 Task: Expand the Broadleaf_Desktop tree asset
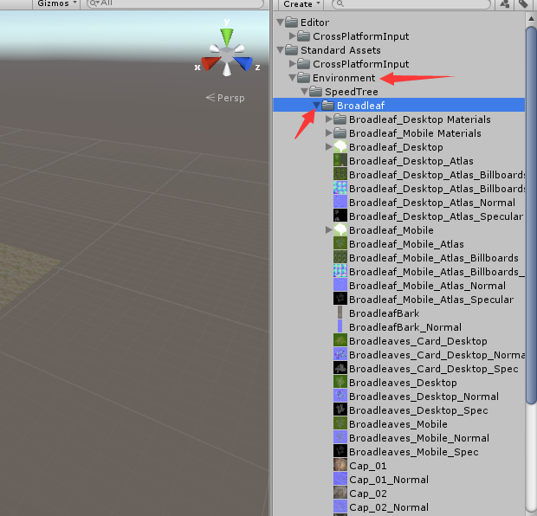329,147
